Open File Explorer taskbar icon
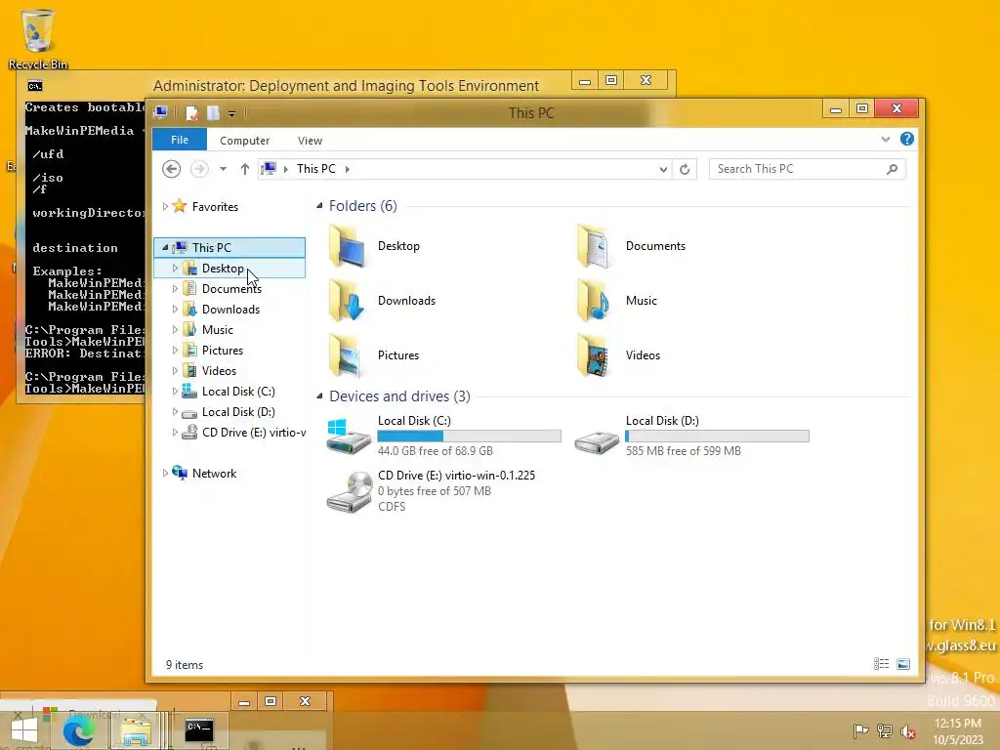Viewport: 1000px width, 750px height. click(x=136, y=730)
